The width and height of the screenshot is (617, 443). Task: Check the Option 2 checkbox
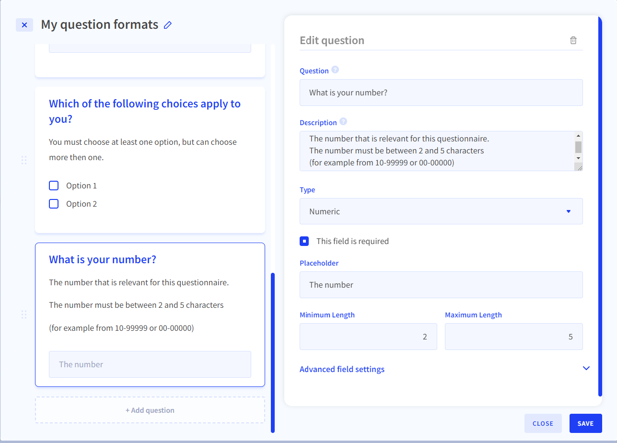point(54,204)
